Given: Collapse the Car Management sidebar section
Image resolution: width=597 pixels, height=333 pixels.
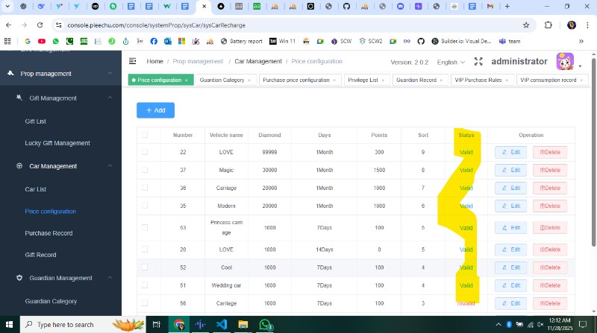Looking at the screenshot, I should coord(110,166).
